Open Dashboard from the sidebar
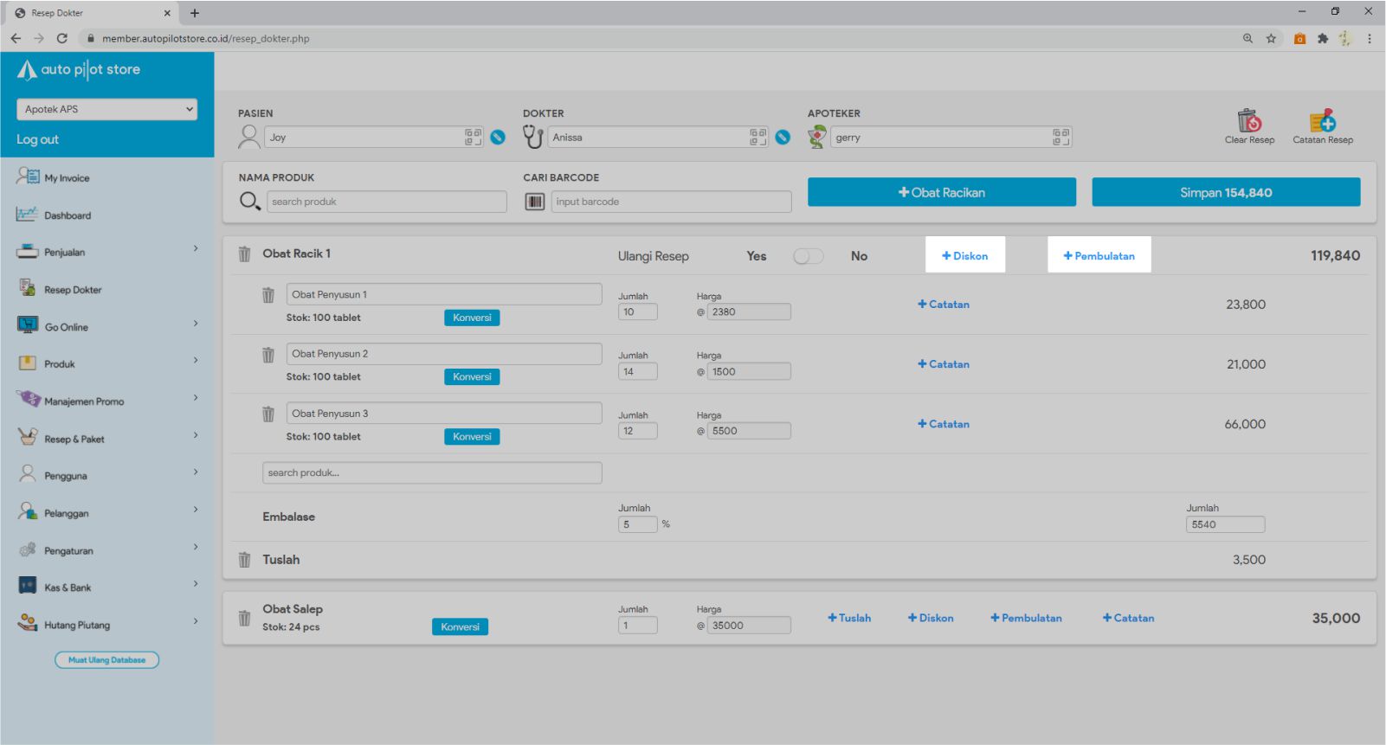 (68, 215)
